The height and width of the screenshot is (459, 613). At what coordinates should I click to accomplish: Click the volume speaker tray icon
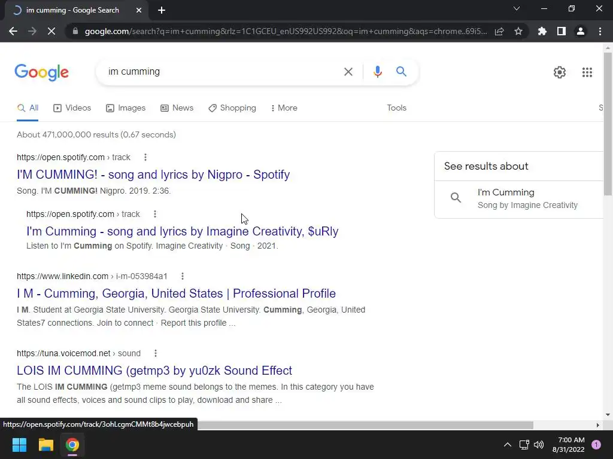point(539,445)
